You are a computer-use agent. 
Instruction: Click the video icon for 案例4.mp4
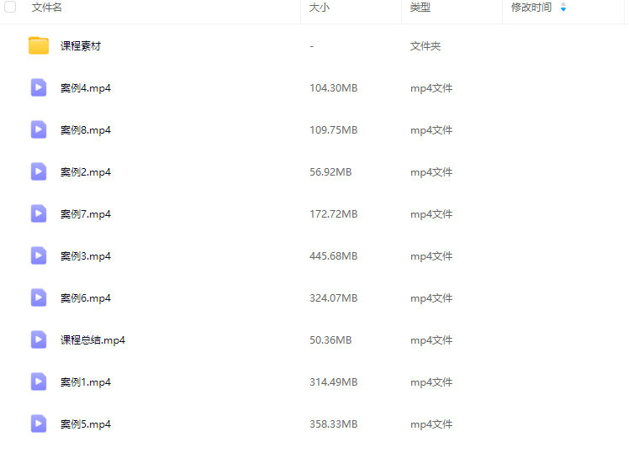[39, 87]
